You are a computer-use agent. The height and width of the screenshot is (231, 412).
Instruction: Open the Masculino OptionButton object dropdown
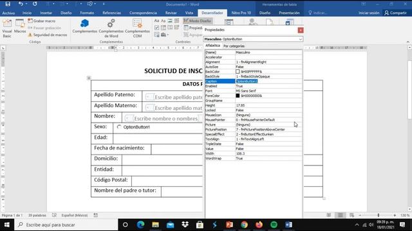(x=300, y=39)
